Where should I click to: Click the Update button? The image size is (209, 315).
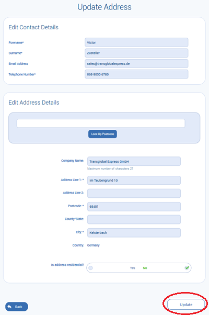pyautogui.click(x=186, y=305)
